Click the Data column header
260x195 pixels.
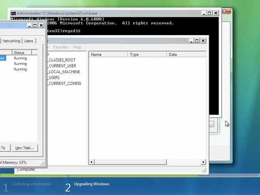[x=186, y=54]
